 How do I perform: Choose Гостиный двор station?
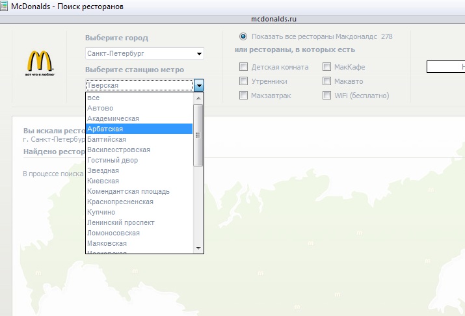139,160
